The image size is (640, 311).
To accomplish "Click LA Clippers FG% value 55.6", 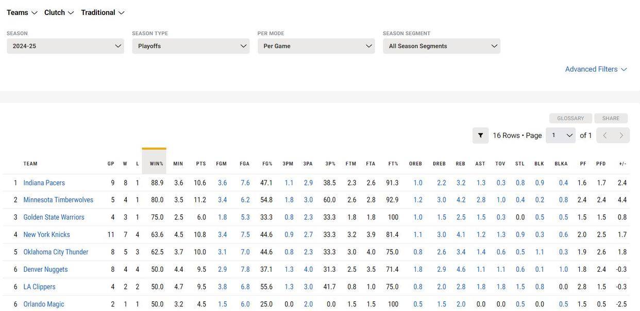I will point(266,287).
